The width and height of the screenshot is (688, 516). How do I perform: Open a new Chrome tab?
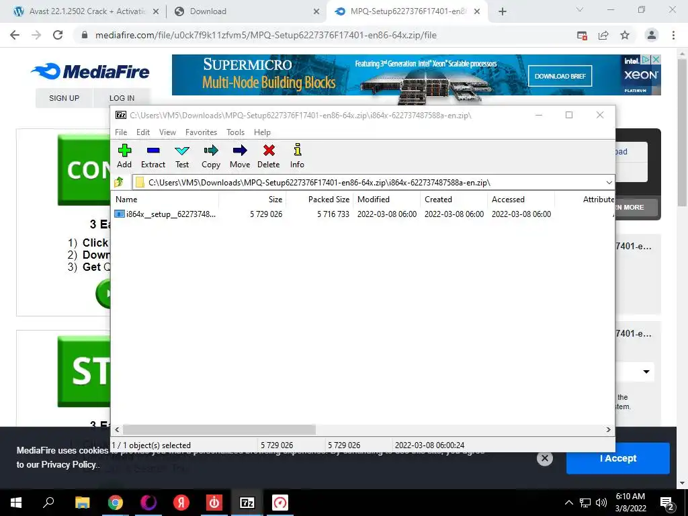503,12
